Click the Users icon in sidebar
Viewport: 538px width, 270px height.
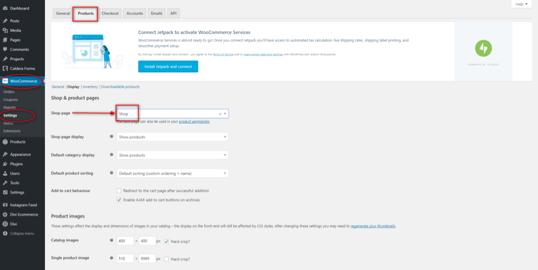5,174
